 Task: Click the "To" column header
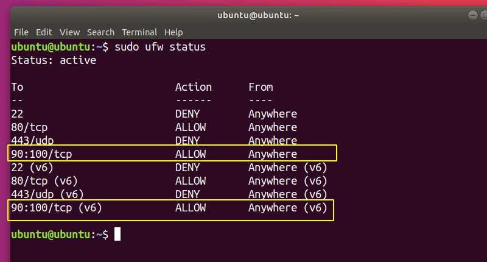(x=17, y=87)
